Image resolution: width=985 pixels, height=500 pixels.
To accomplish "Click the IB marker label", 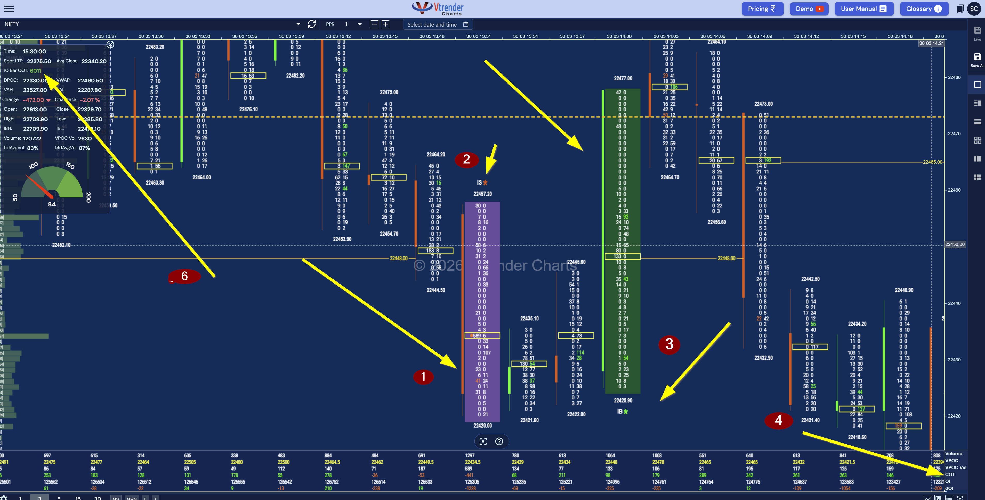I will coord(623,411).
